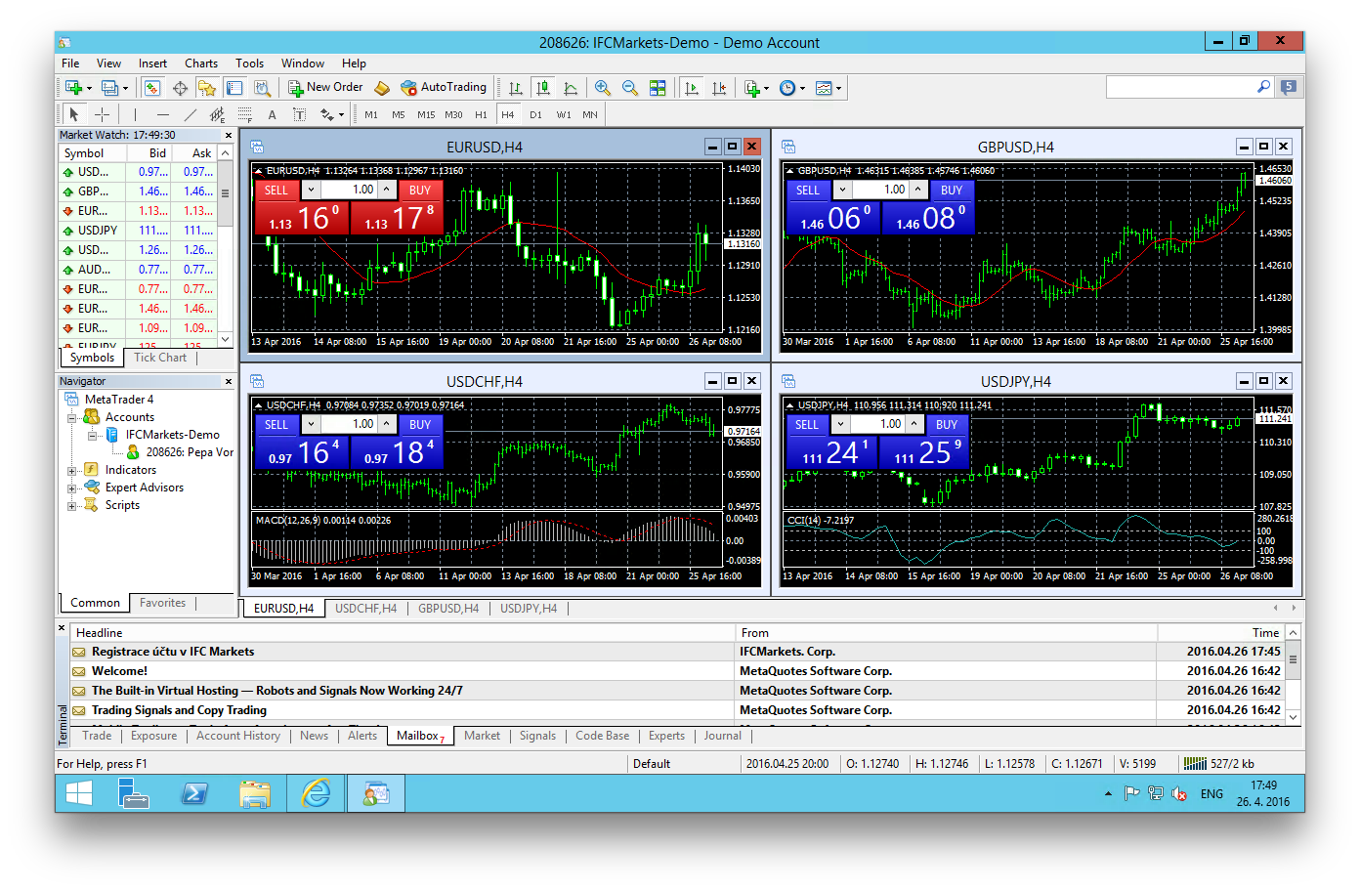The image size is (1360, 891).
Task: Zoom in on the chart
Action: point(603,88)
